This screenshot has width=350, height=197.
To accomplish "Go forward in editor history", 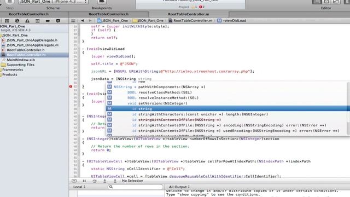I will point(90,21).
